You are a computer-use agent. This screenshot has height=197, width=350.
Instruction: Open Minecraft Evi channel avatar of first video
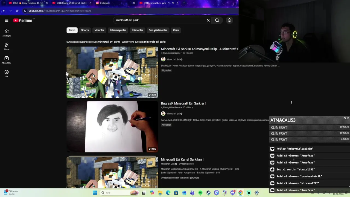pos(163,59)
